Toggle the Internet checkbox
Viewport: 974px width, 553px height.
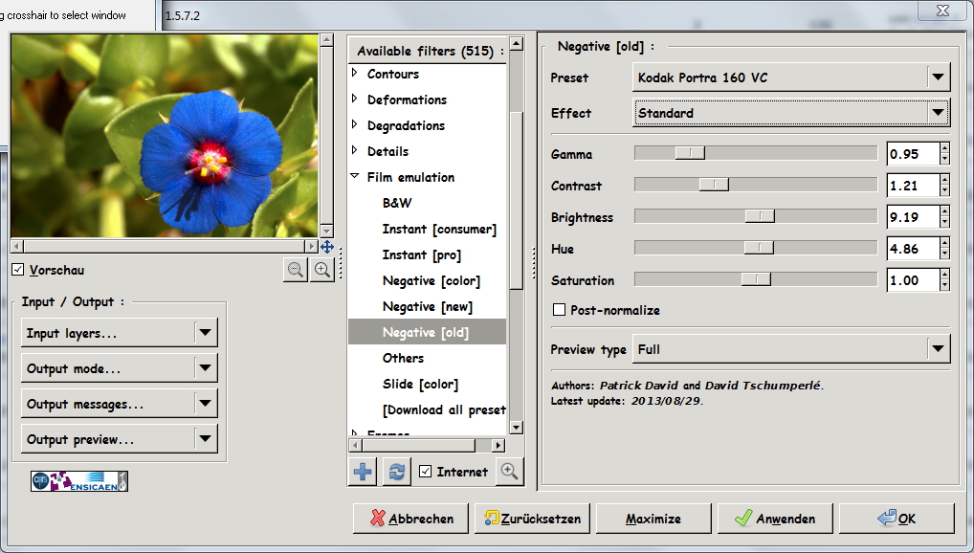[x=426, y=472]
